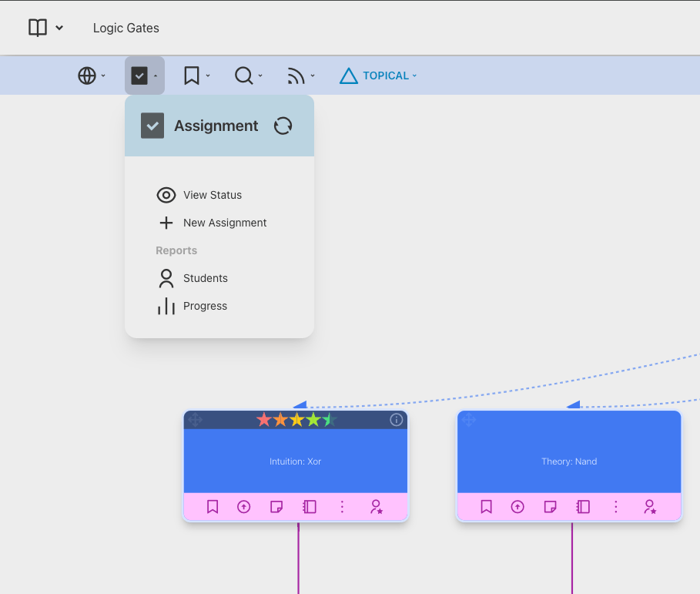Click user star icon on Theory: Nand card

650,507
